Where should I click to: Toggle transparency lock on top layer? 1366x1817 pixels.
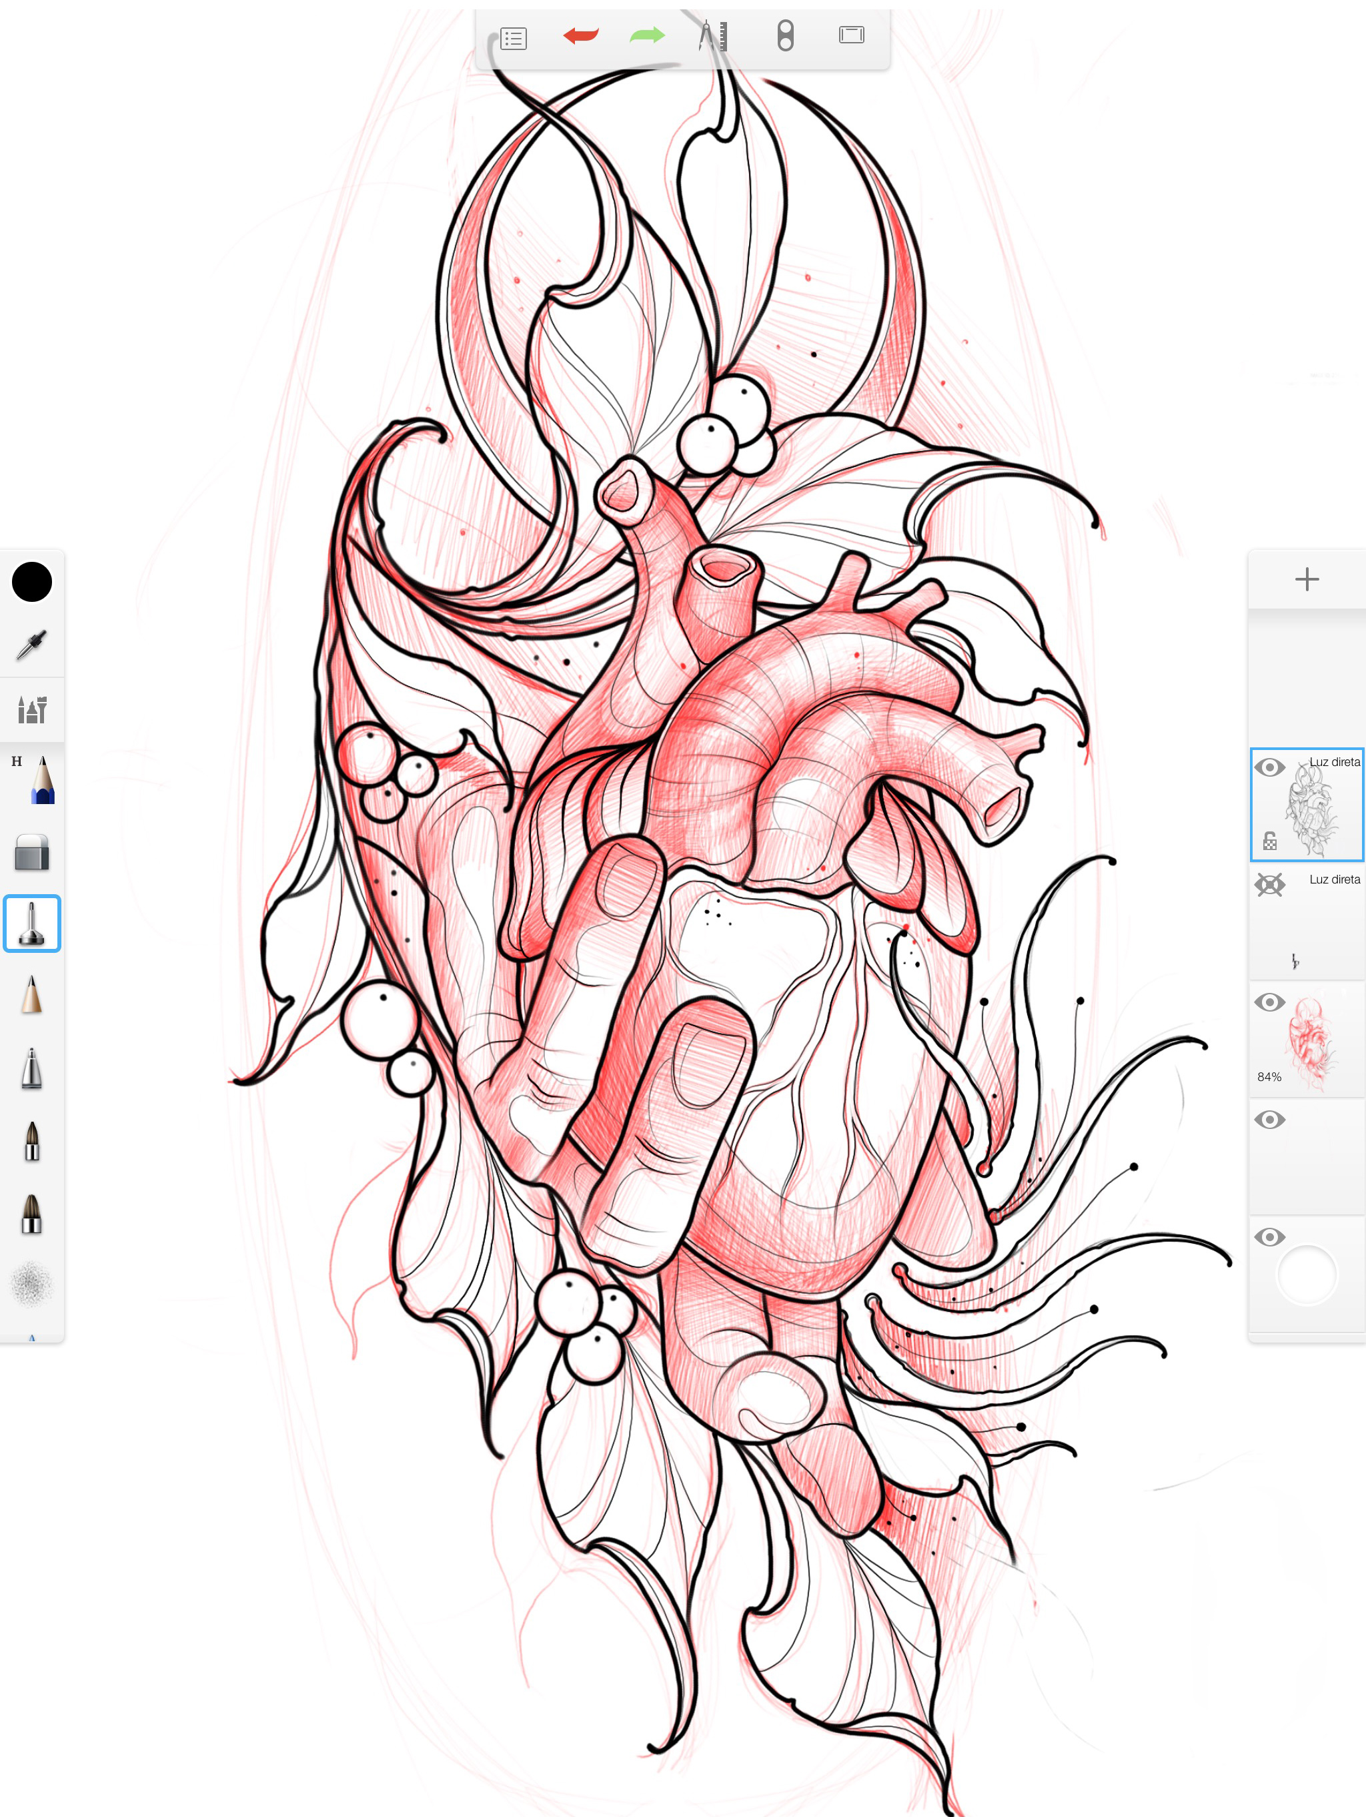[x=1269, y=841]
